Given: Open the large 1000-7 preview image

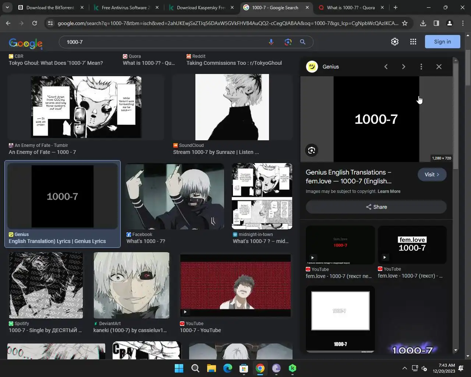Looking at the screenshot, I should coord(376,119).
